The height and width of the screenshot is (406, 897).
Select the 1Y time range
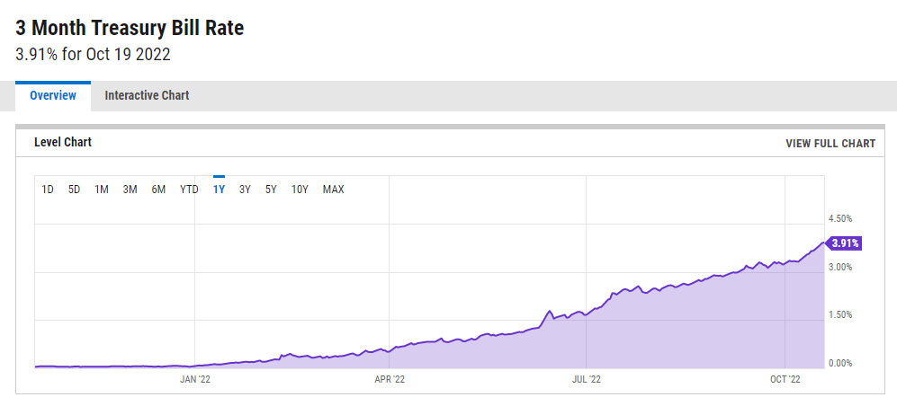click(219, 190)
